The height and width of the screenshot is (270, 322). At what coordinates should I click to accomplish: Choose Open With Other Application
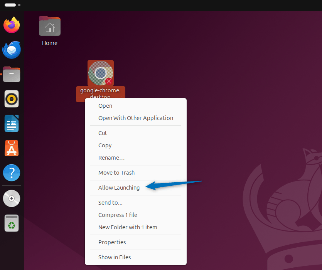tap(136, 118)
